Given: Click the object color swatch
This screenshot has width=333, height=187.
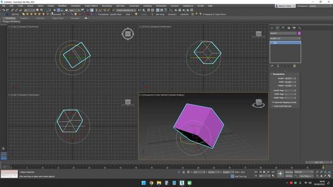Looking at the screenshot, I should 299,33.
